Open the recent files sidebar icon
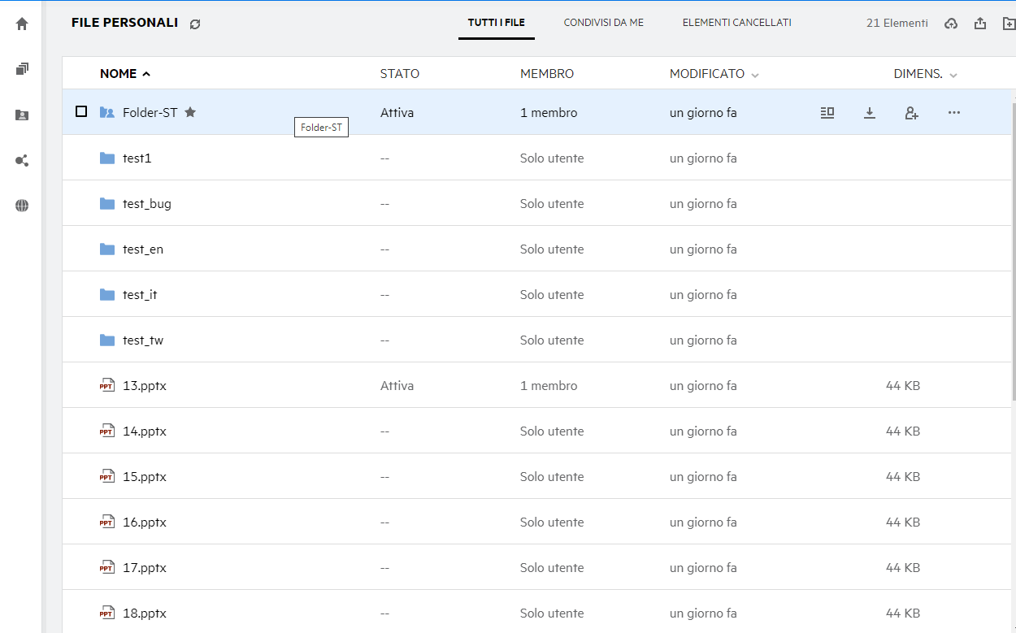The height and width of the screenshot is (633, 1016). click(x=22, y=69)
